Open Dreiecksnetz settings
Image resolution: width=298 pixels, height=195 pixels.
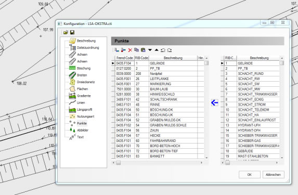[x=86, y=82]
